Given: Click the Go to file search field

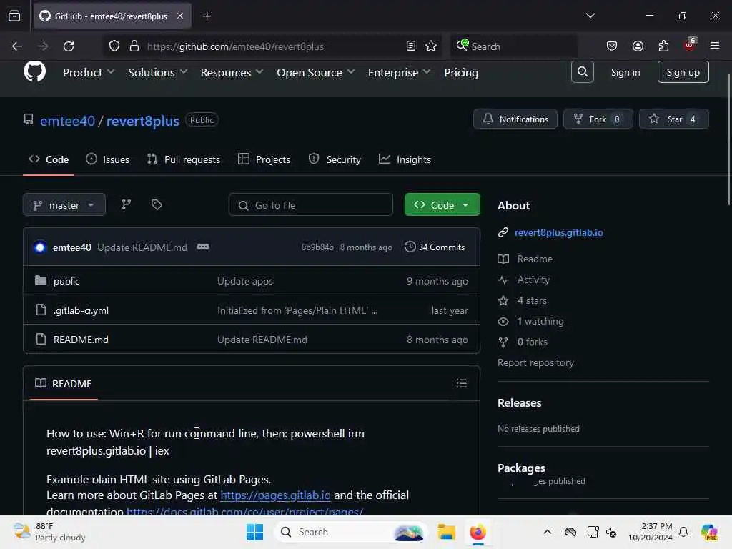Looking at the screenshot, I should click(x=310, y=205).
